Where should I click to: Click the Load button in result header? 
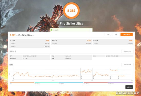click(108, 34)
